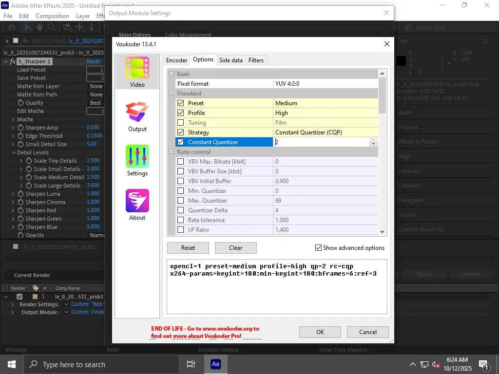Viewport: 499px width, 374px height.
Task: Uncheck the Preset option checkbox
Action: [x=180, y=103]
